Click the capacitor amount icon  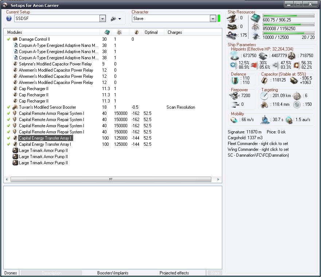point(264,80)
